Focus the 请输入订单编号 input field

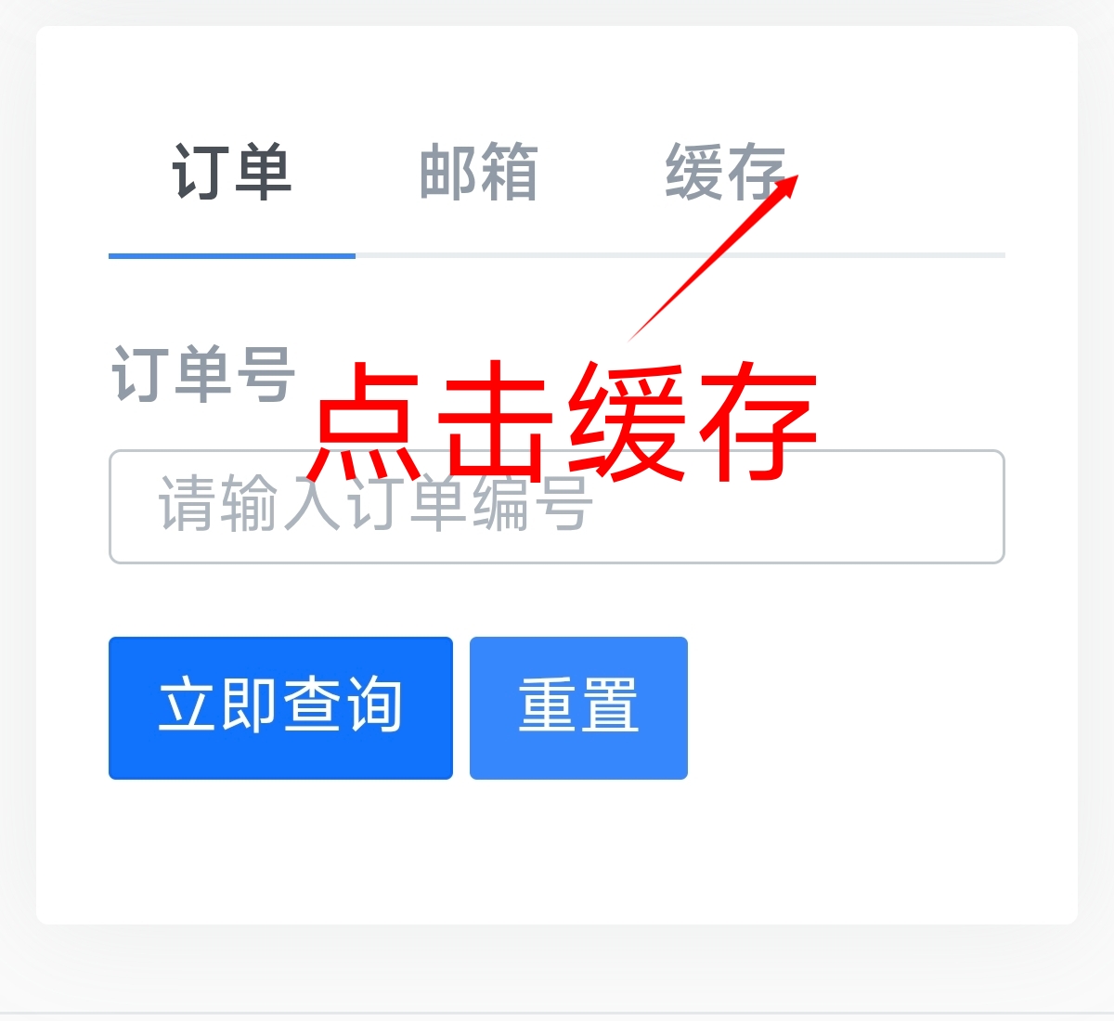pyautogui.click(x=557, y=507)
